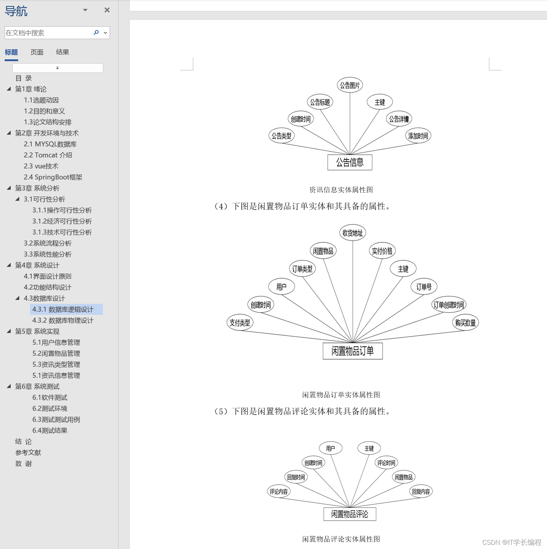Close the navigation pane
The image size is (547, 549).
[x=107, y=10]
